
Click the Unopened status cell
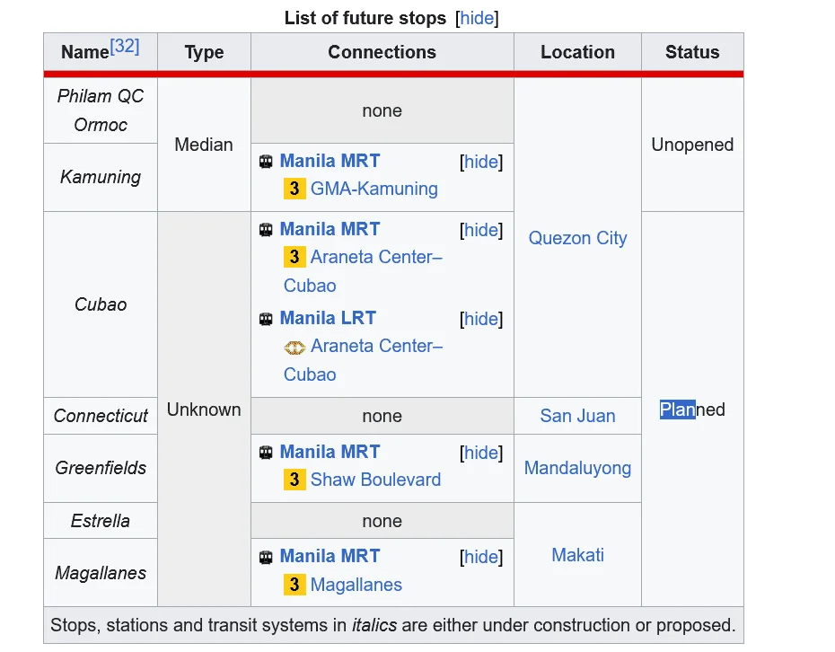click(692, 145)
